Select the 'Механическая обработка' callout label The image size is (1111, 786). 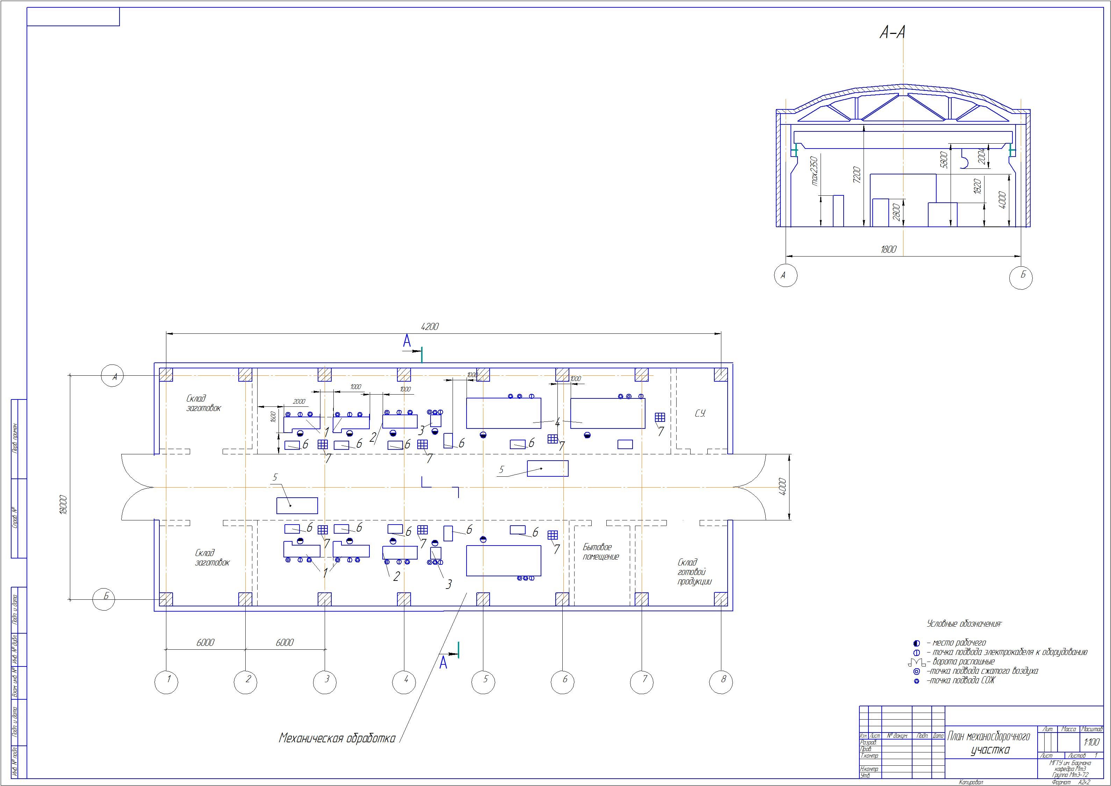pyautogui.click(x=337, y=738)
